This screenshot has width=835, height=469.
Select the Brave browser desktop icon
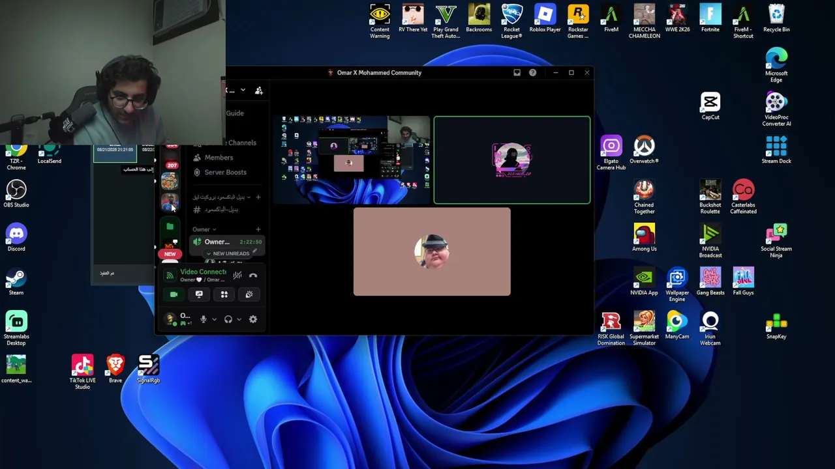click(x=115, y=369)
